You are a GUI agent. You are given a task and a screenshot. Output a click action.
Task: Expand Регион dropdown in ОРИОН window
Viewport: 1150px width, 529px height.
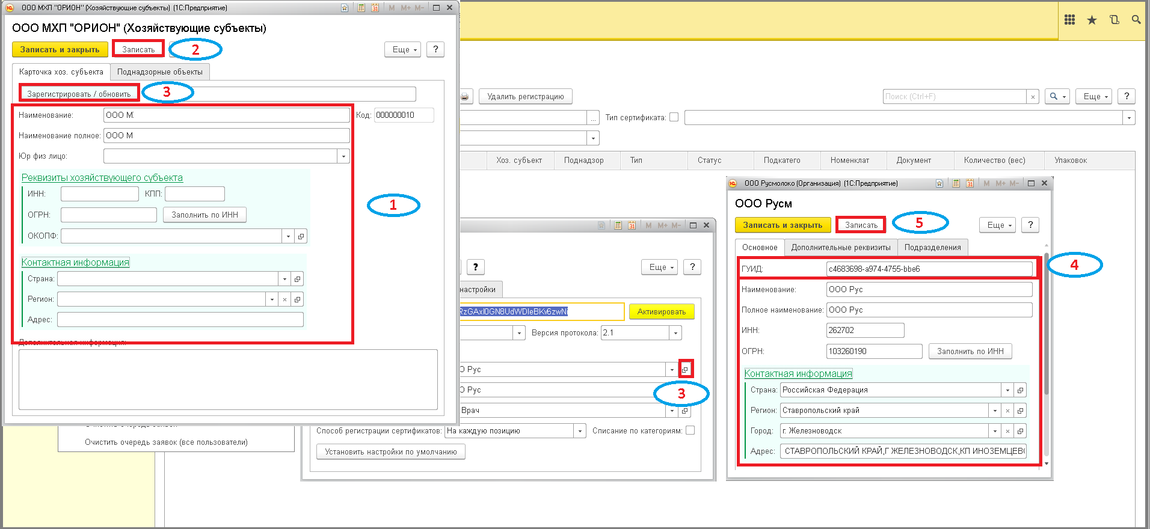point(272,299)
